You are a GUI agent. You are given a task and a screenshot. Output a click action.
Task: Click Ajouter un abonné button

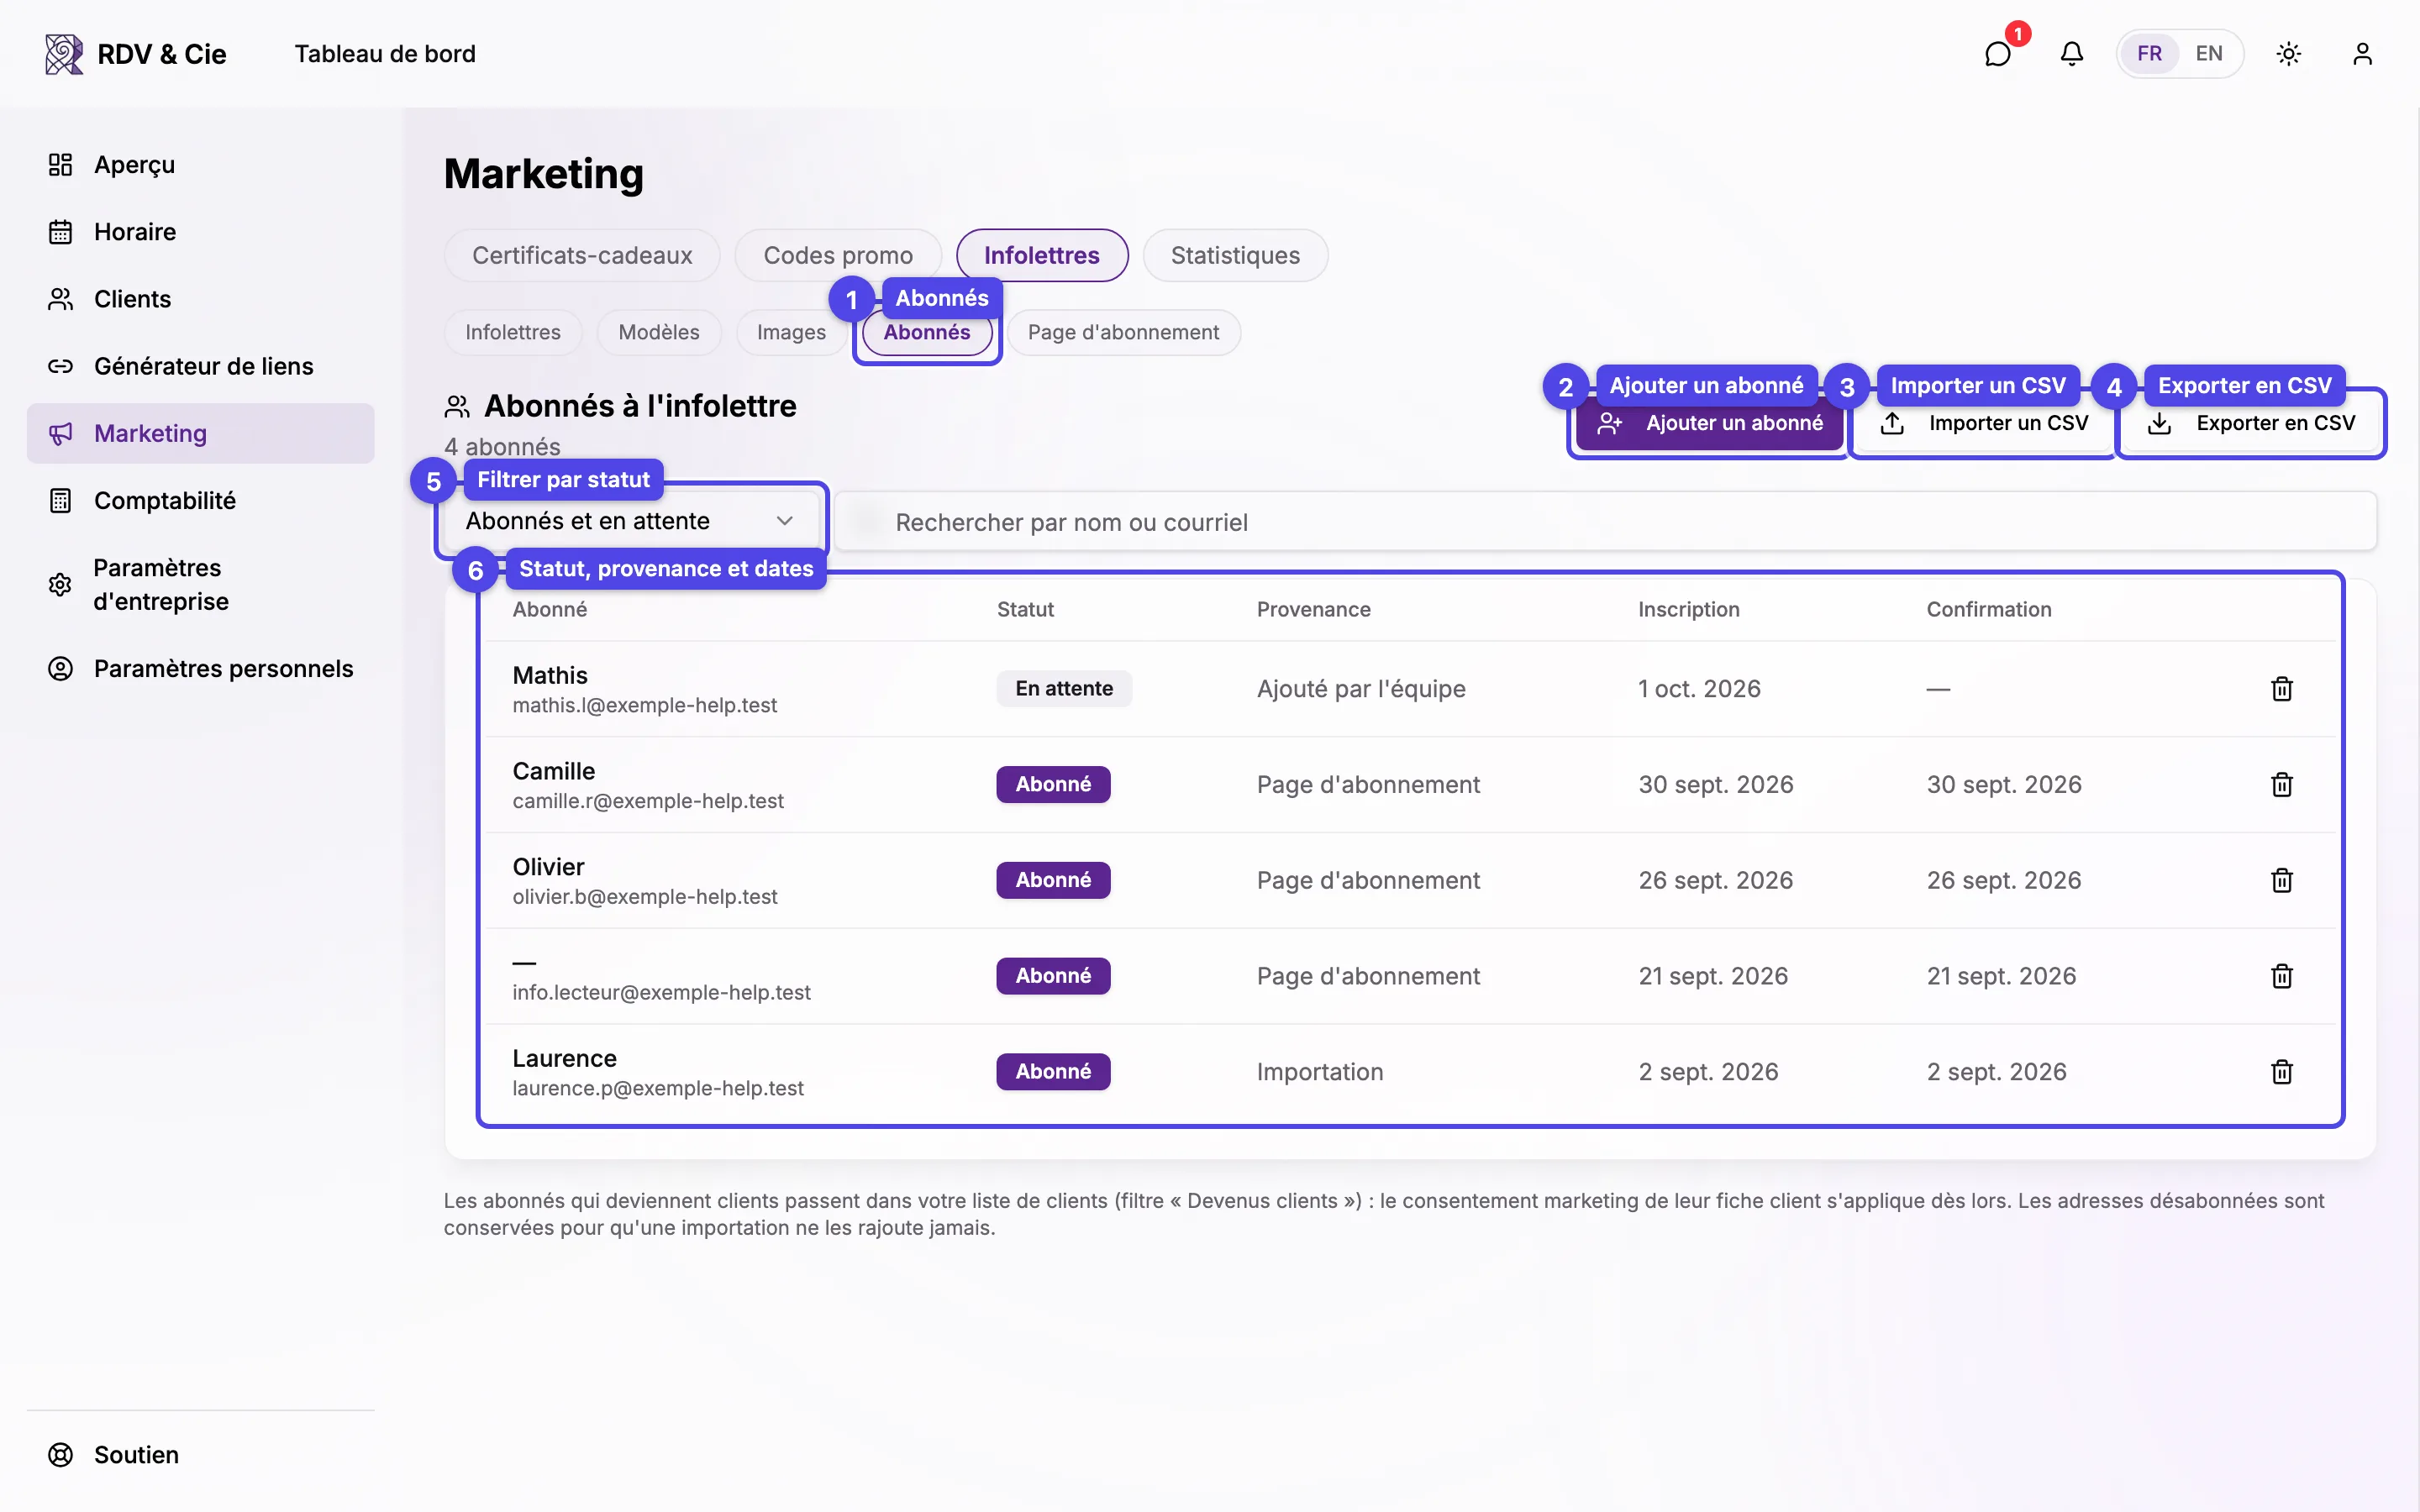point(1709,423)
